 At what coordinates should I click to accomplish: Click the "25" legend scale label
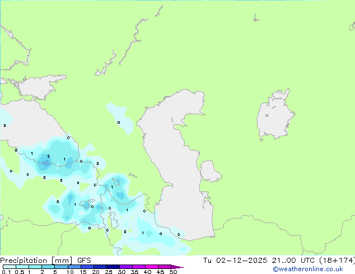[109, 272]
